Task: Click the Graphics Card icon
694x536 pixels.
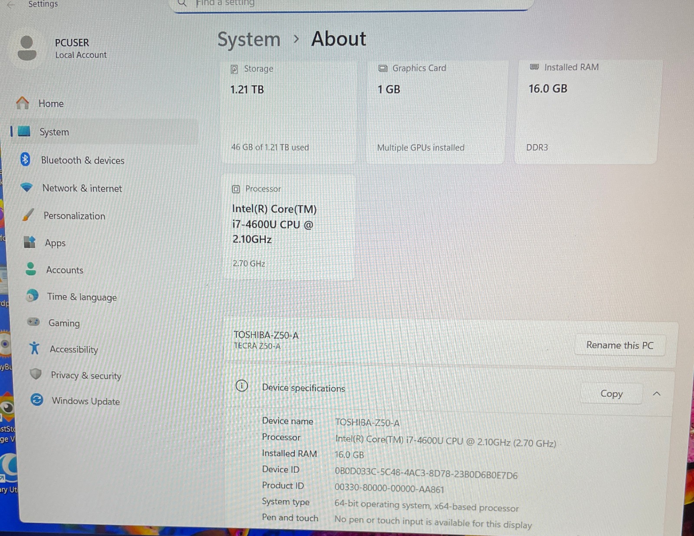Action: [383, 68]
